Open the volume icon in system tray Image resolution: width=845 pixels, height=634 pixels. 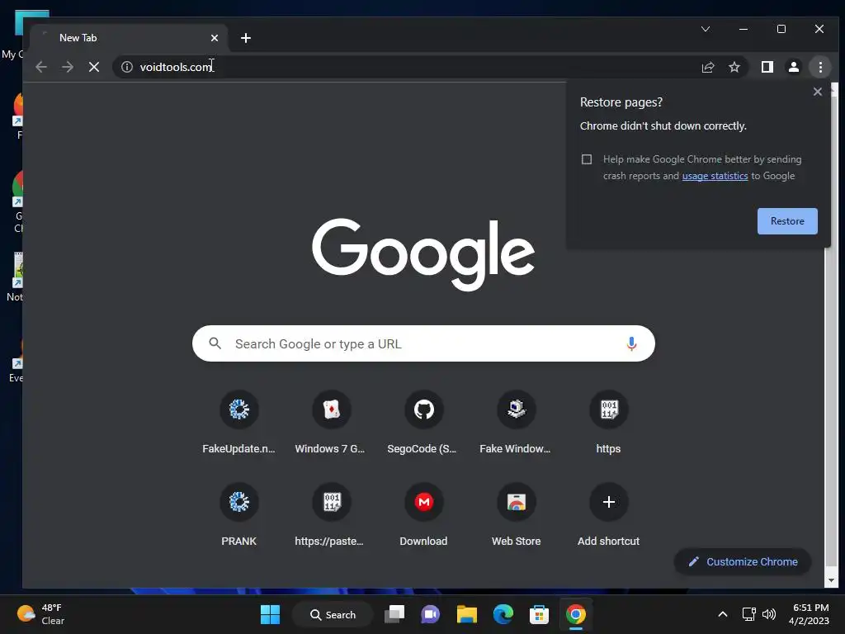coord(769,614)
